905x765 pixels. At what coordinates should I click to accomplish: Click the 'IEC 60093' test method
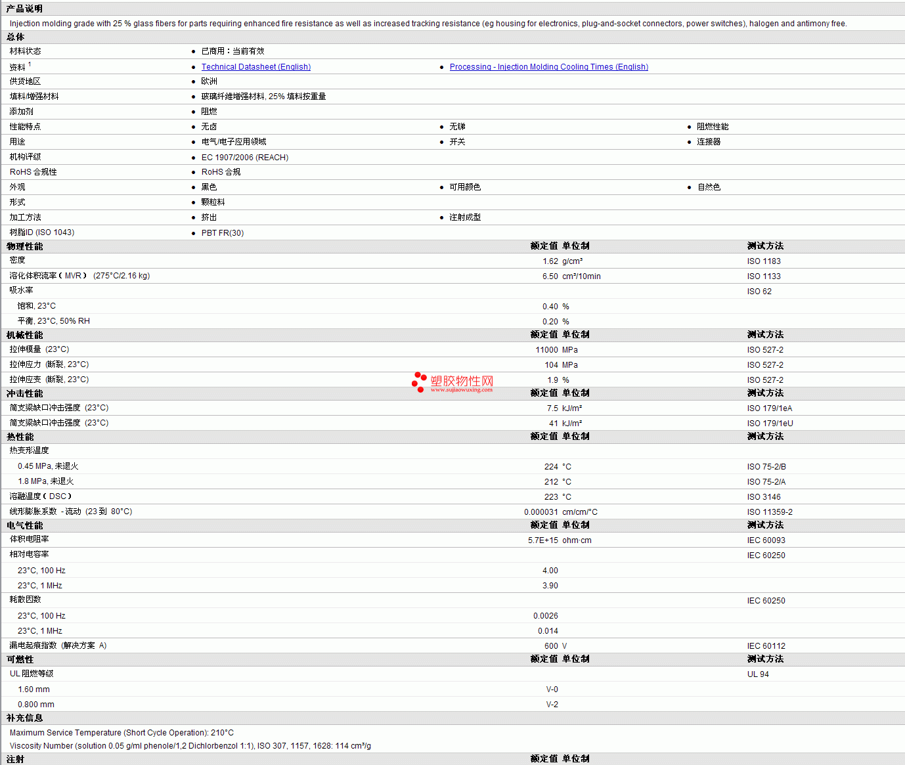pyautogui.click(x=766, y=540)
